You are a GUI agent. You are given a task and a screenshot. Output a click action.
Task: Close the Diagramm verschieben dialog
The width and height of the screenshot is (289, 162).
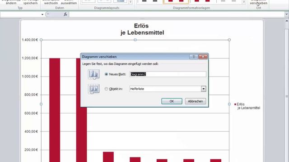coord(203,57)
